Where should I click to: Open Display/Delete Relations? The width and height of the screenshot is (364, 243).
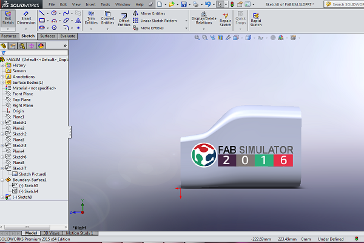coord(204,18)
